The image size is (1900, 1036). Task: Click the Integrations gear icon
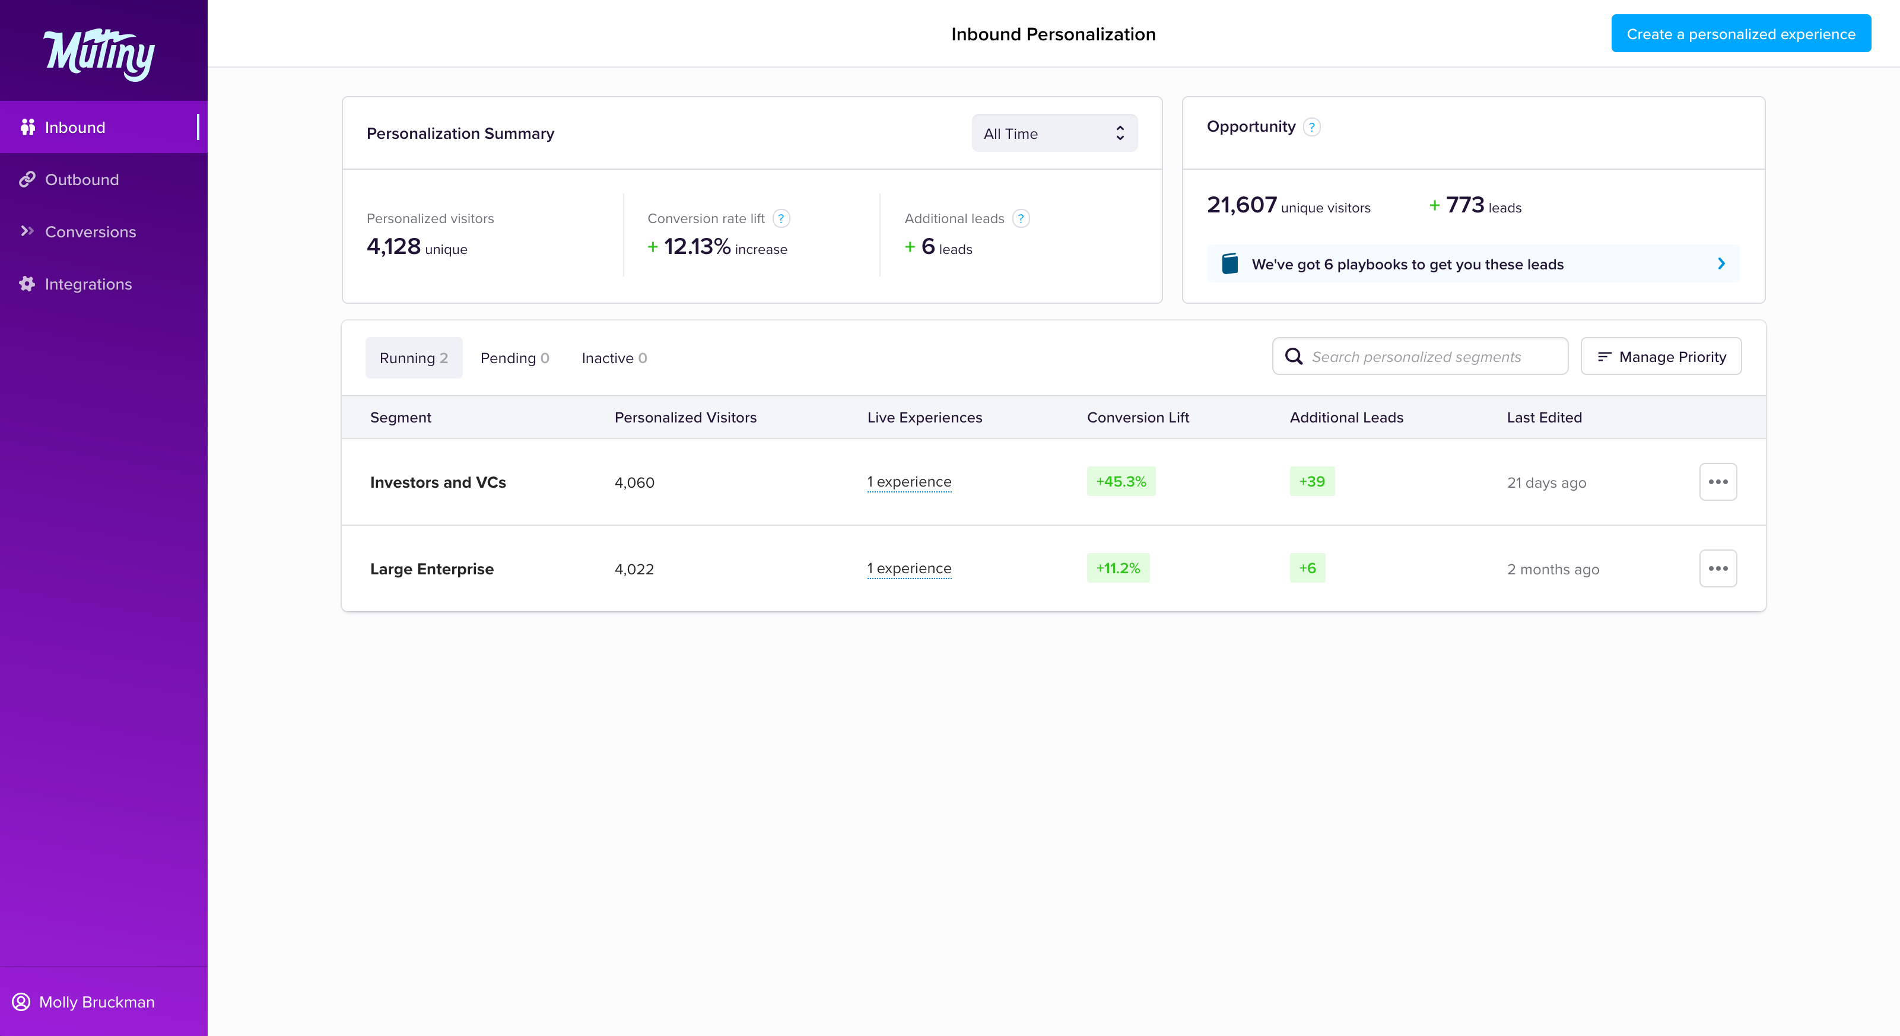pos(27,284)
